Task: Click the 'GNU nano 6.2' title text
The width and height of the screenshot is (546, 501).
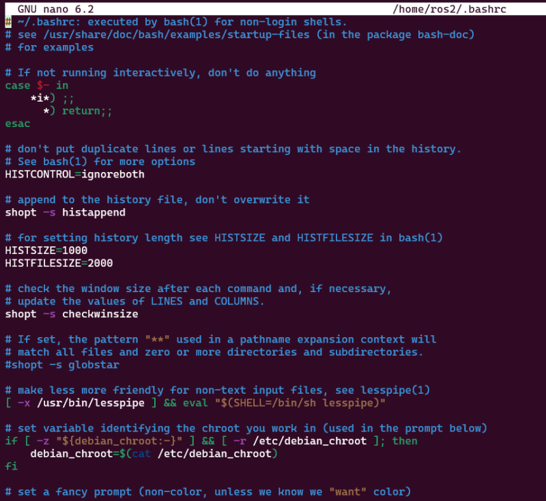Action: point(56,9)
